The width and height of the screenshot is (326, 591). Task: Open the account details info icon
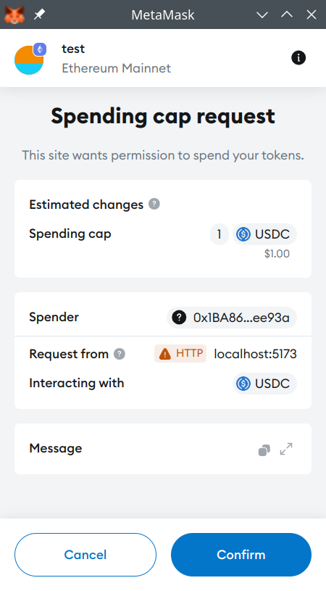(x=298, y=58)
